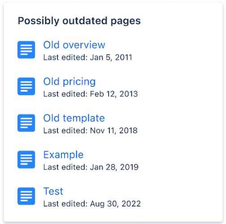Image resolution: width=226 pixels, height=224 pixels.
Task: Follow the Old template link
Action: point(74,118)
